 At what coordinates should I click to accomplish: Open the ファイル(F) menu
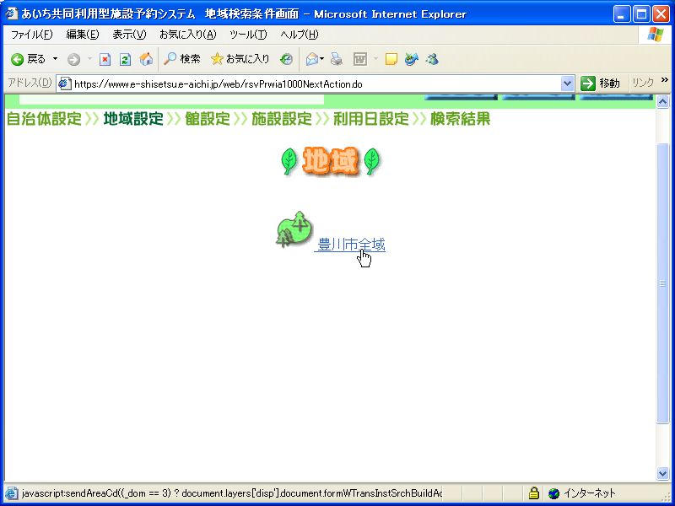tap(31, 35)
